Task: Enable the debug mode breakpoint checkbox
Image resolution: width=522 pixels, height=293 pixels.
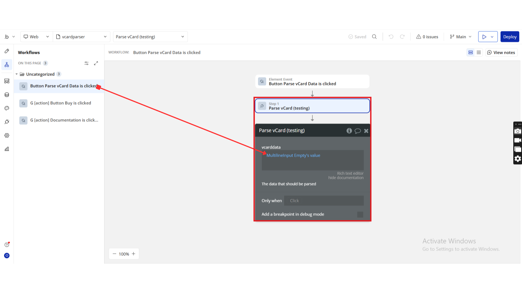Action: [x=360, y=215]
